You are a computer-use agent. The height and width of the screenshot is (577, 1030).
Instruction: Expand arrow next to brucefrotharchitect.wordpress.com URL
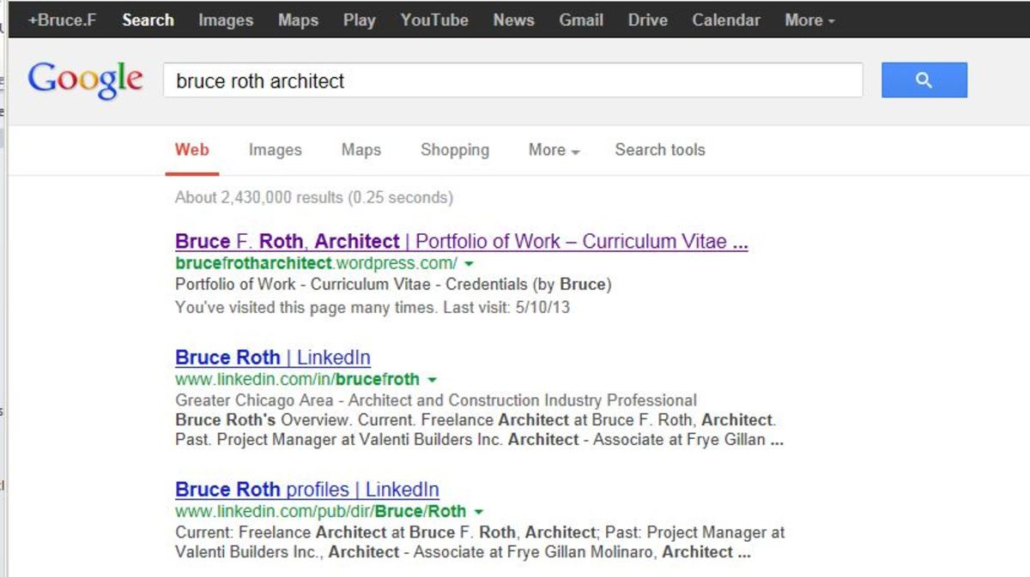[x=469, y=264]
